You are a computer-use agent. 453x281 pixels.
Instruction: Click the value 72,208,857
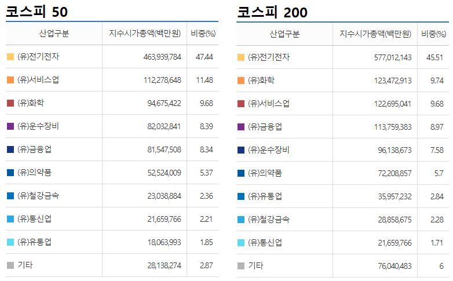click(x=394, y=173)
